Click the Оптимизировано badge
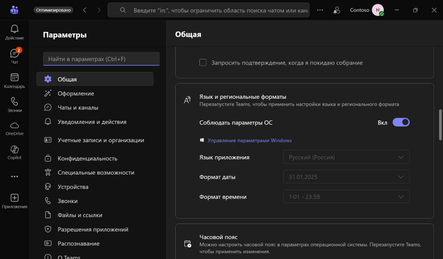The width and height of the screenshot is (443, 259). coord(53,10)
